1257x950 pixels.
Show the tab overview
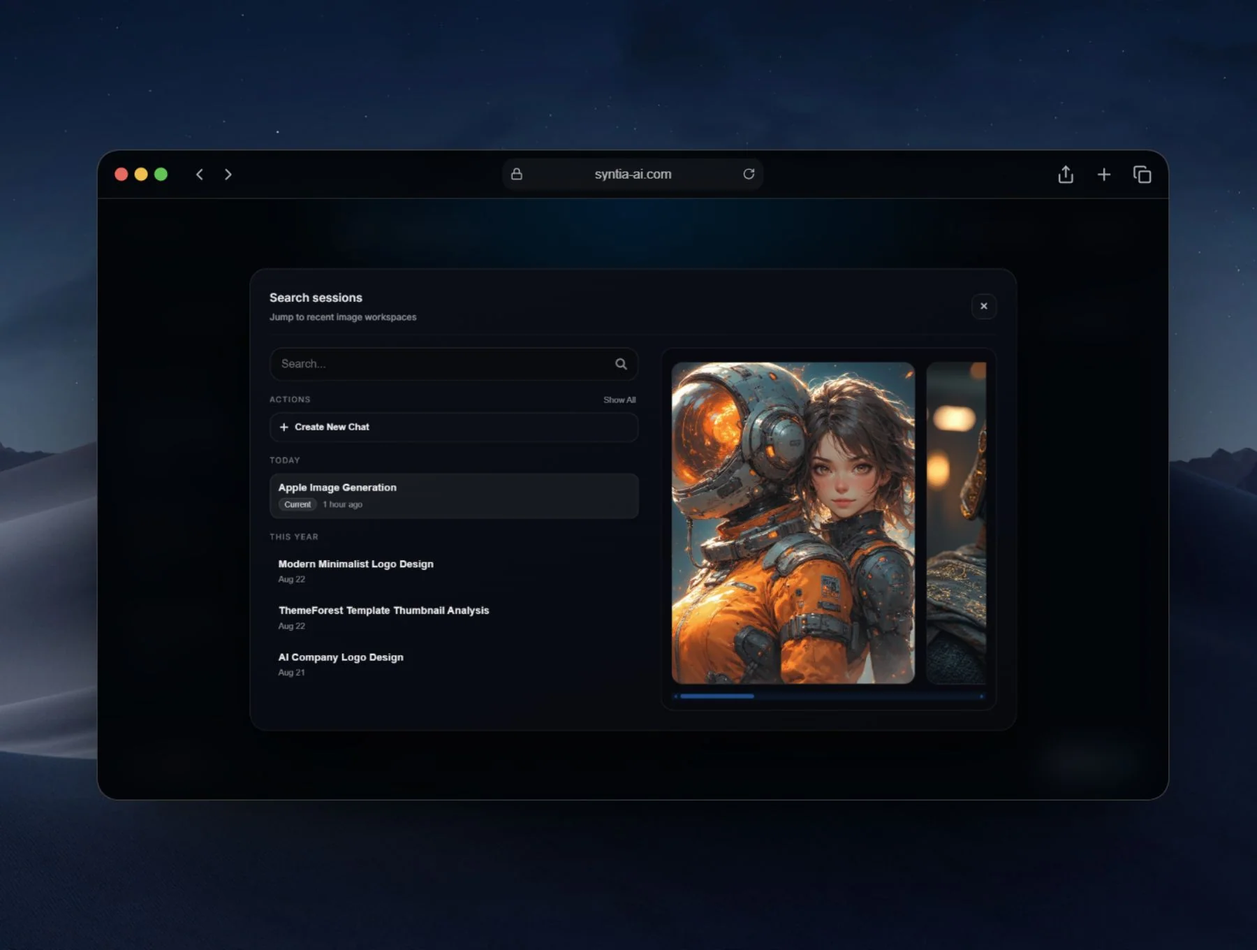(1142, 174)
